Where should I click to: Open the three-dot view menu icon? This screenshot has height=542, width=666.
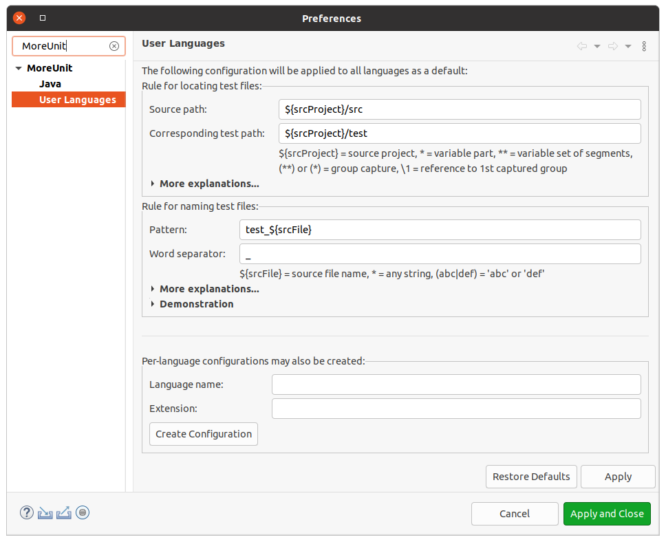[x=644, y=46]
